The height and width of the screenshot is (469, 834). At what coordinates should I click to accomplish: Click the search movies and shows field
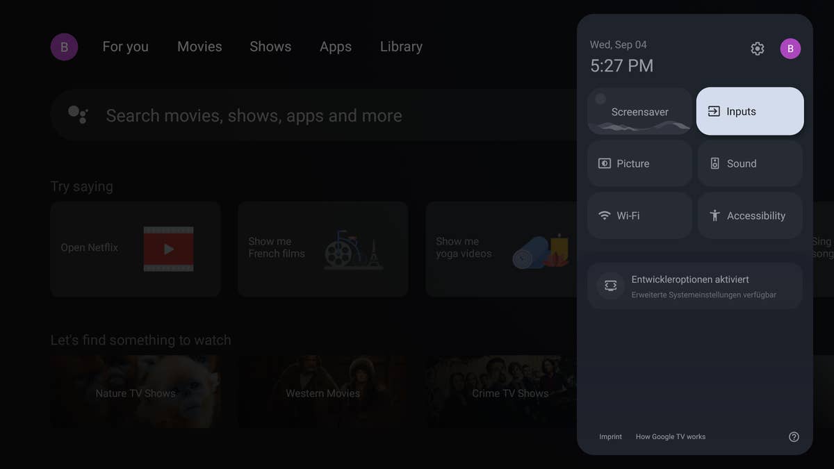pos(313,115)
